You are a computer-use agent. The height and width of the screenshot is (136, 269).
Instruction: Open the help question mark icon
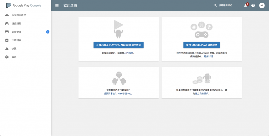click(x=253, y=6)
